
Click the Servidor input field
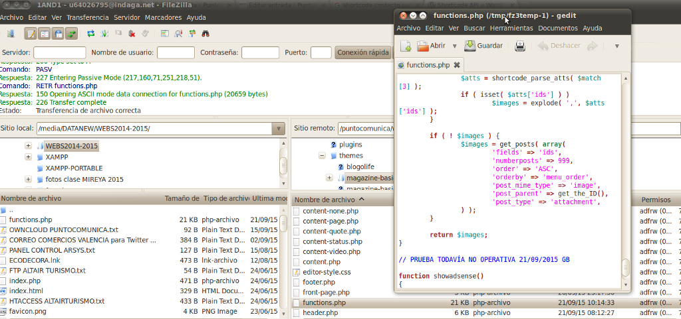click(59, 52)
